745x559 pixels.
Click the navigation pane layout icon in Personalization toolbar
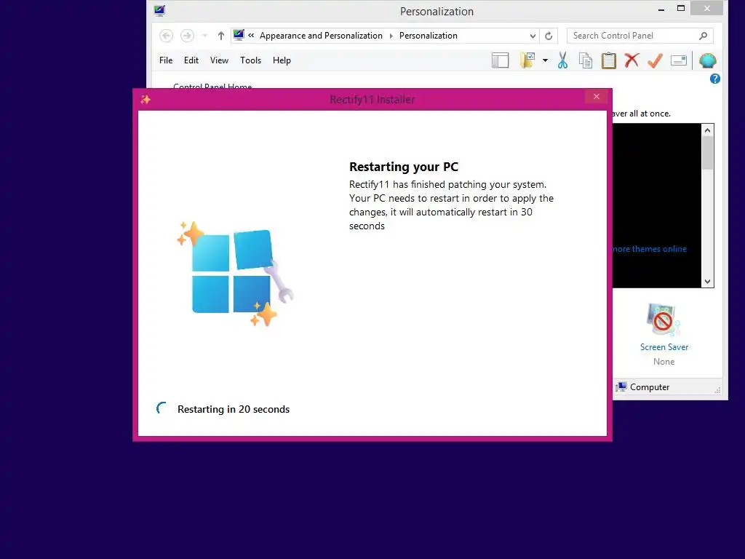point(500,60)
